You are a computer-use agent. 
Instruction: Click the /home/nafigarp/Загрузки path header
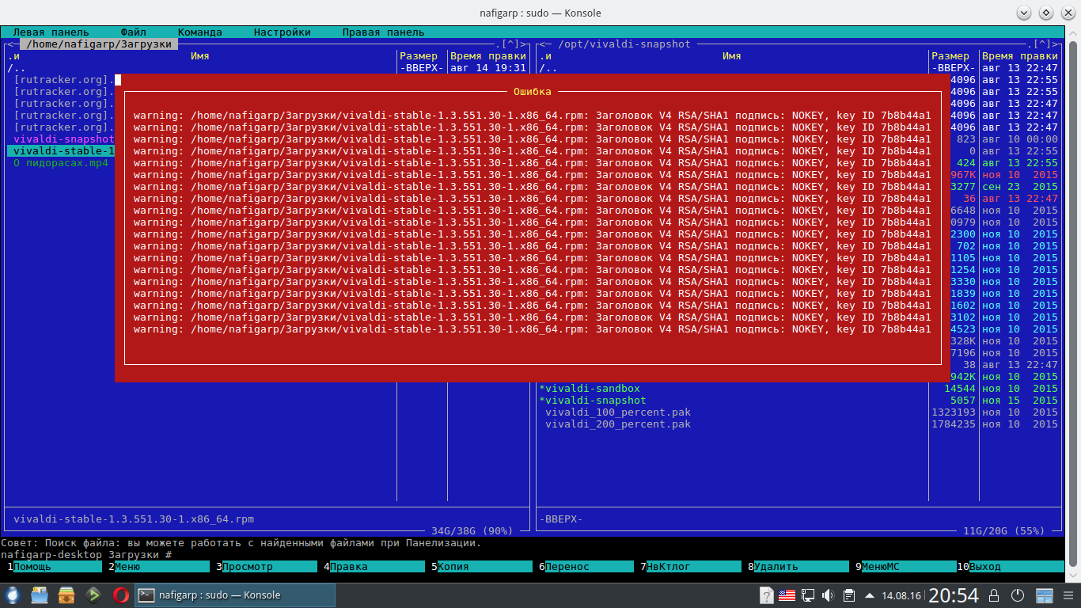point(99,44)
